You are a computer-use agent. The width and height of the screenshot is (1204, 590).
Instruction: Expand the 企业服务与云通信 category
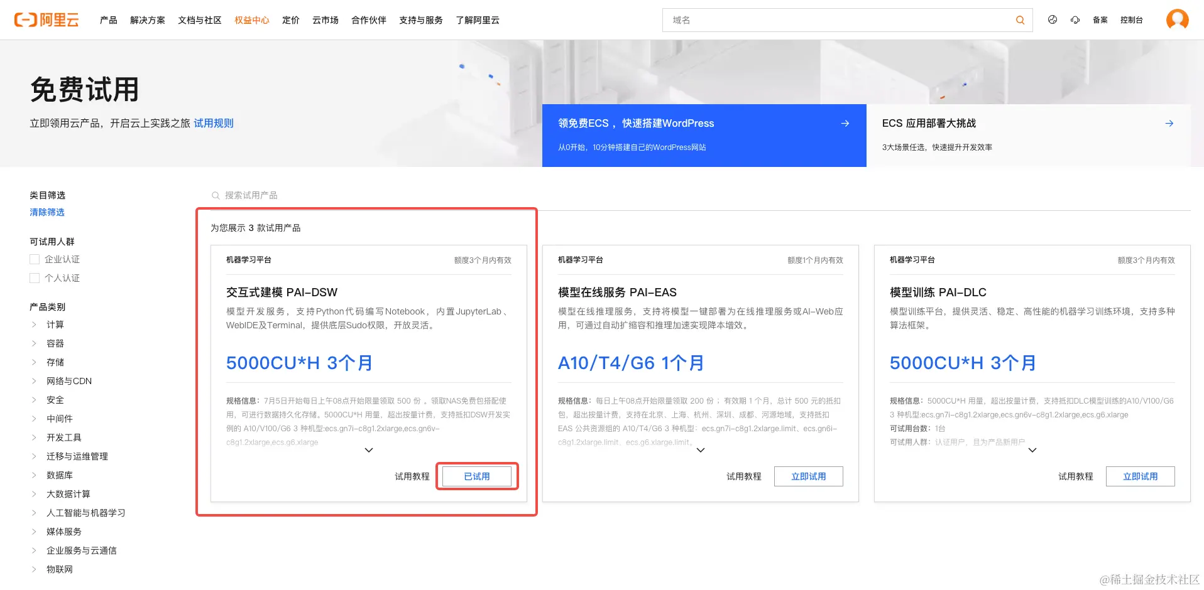(x=34, y=550)
